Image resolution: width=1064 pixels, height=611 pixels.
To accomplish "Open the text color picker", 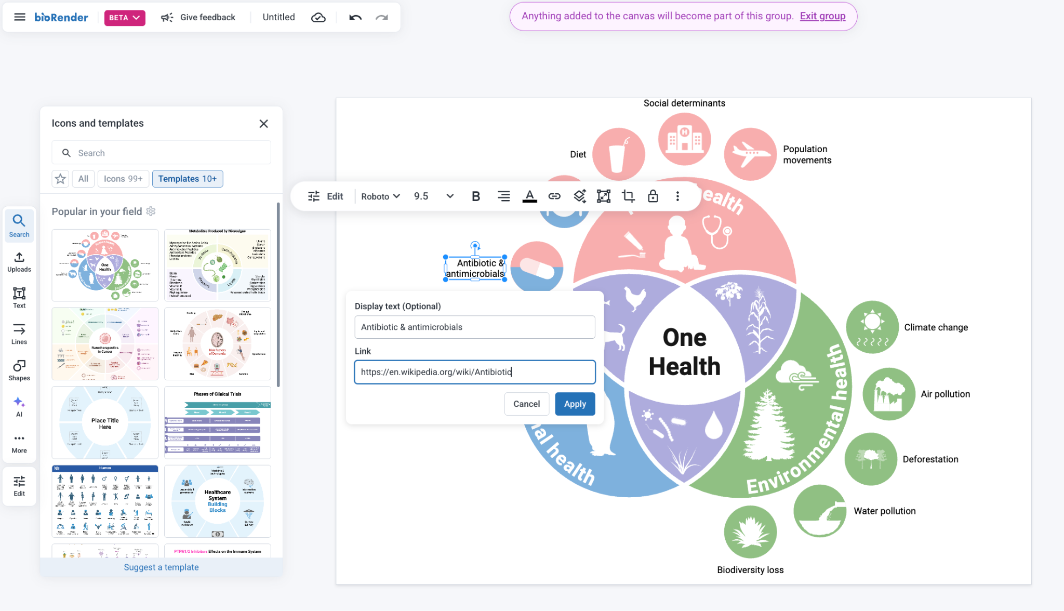I will 529,196.
